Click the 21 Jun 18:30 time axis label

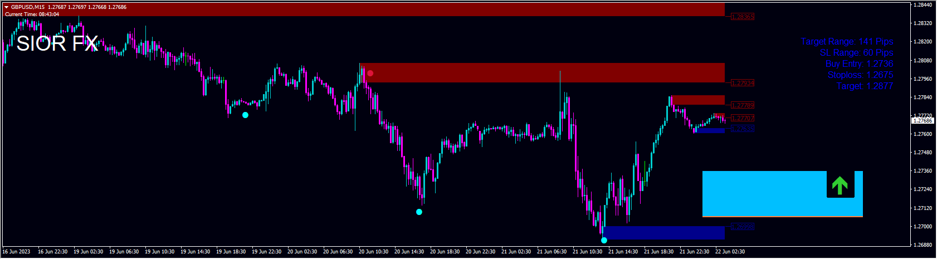pyautogui.click(x=658, y=252)
